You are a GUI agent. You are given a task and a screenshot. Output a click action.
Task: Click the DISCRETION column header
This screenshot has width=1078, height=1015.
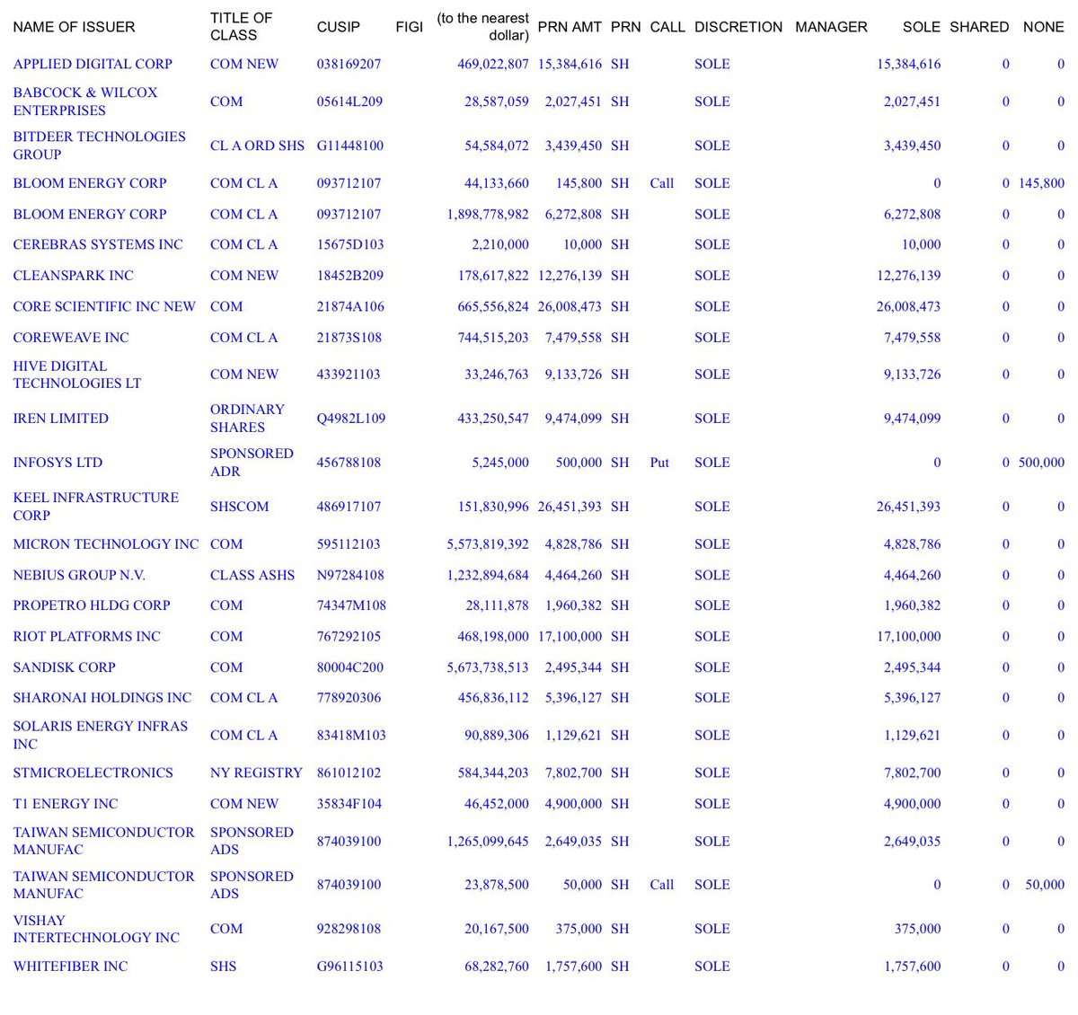pos(738,27)
